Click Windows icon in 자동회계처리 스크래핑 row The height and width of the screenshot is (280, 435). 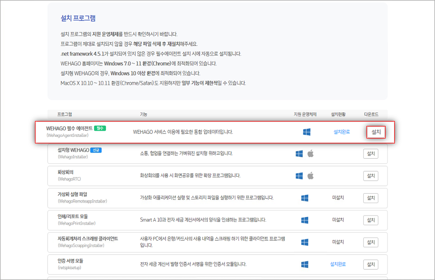[305, 242]
